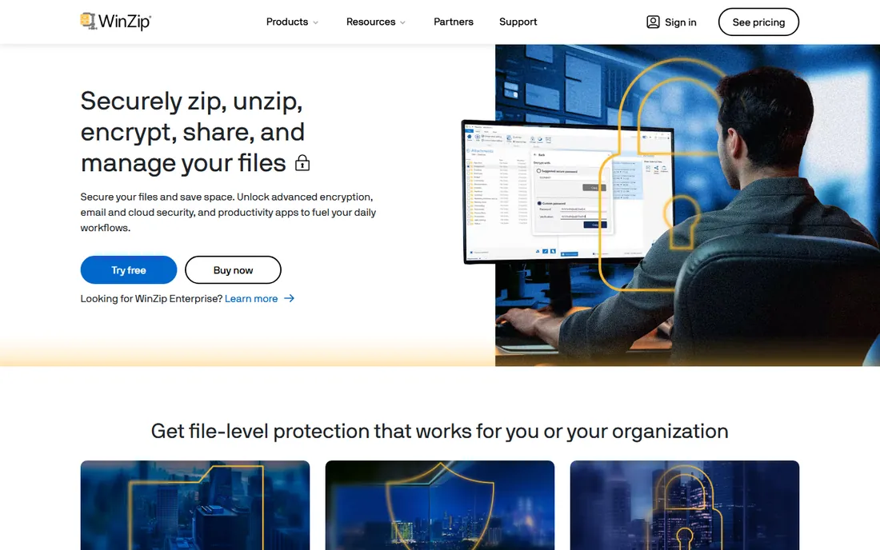Open the card with folder outline image
Image resolution: width=880 pixels, height=550 pixels.
click(194, 505)
